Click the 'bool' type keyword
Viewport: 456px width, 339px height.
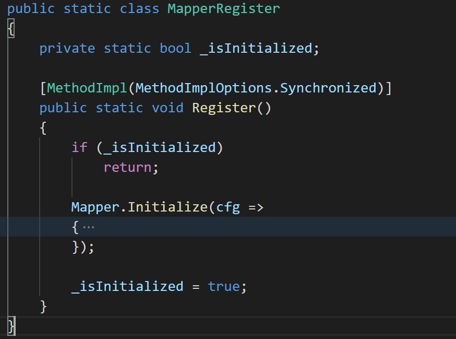(x=175, y=49)
